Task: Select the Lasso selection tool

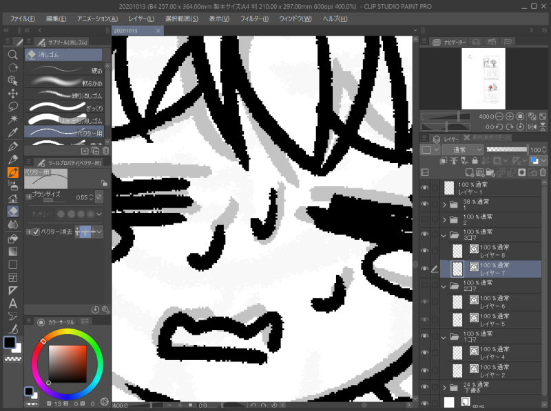Action: click(x=12, y=107)
